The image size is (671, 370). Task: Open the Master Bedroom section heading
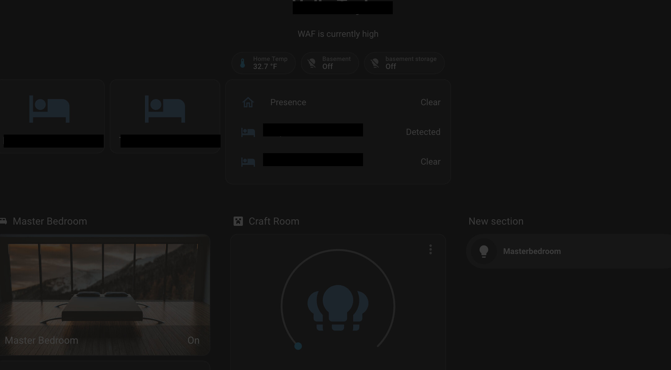pyautogui.click(x=50, y=221)
